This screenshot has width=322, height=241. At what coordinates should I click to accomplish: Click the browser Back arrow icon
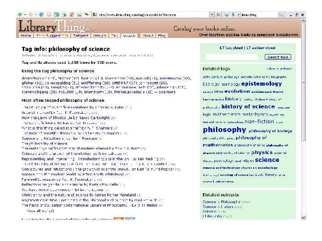pos(20,15)
